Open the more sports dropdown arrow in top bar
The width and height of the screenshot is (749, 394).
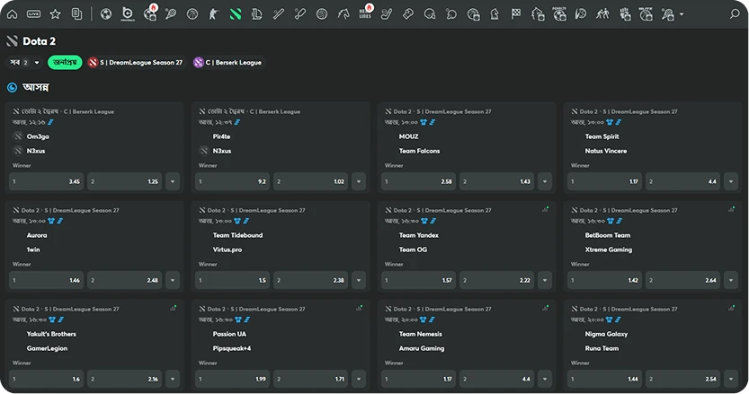(x=682, y=14)
